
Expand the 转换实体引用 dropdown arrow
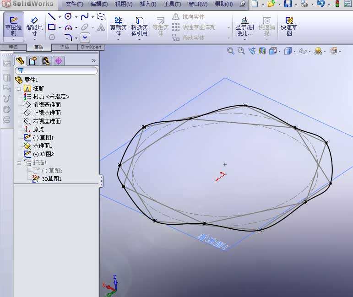[x=139, y=40]
